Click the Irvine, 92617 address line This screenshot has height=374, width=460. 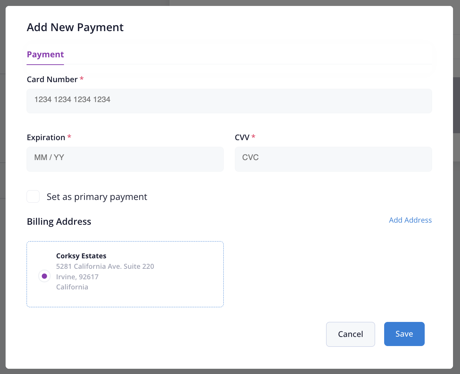(x=77, y=277)
